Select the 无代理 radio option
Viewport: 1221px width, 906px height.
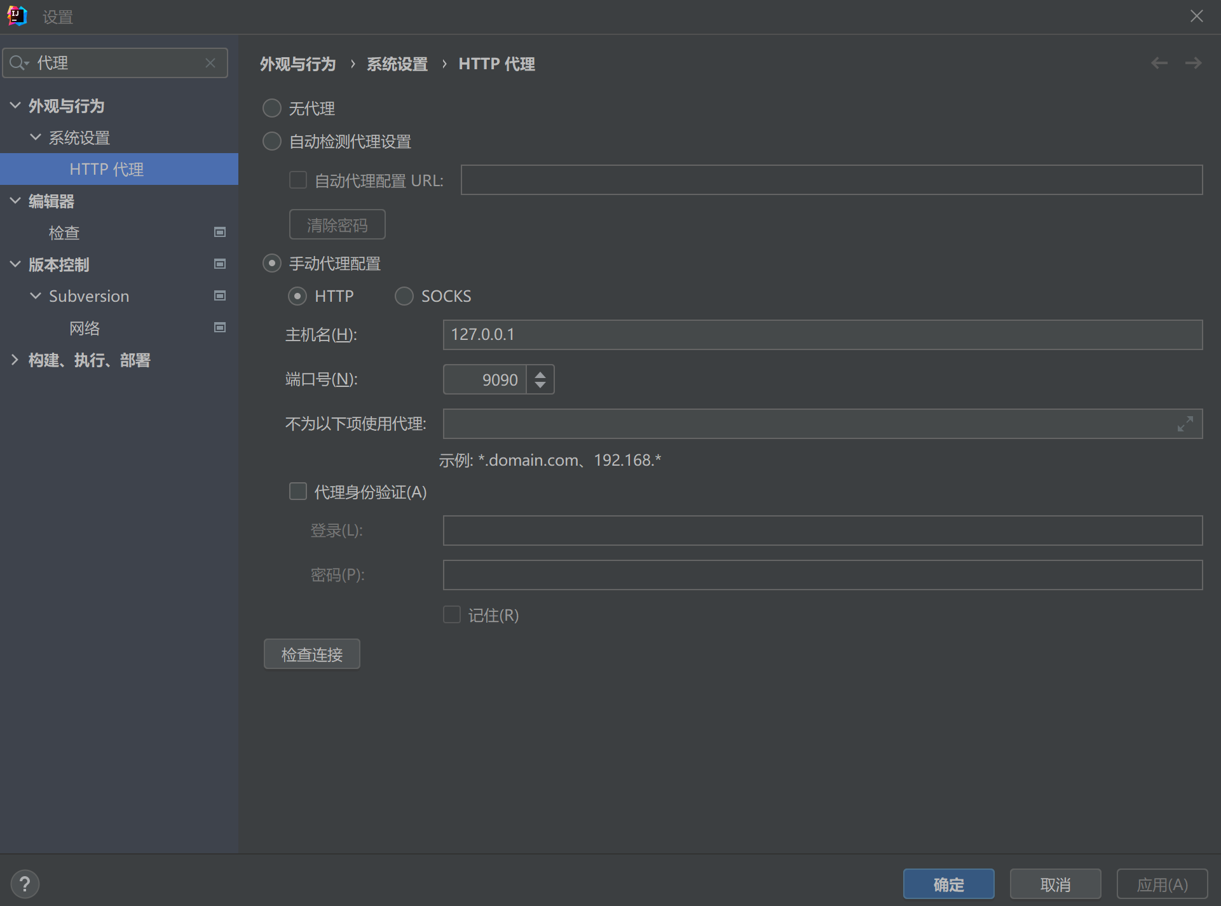coord(272,108)
